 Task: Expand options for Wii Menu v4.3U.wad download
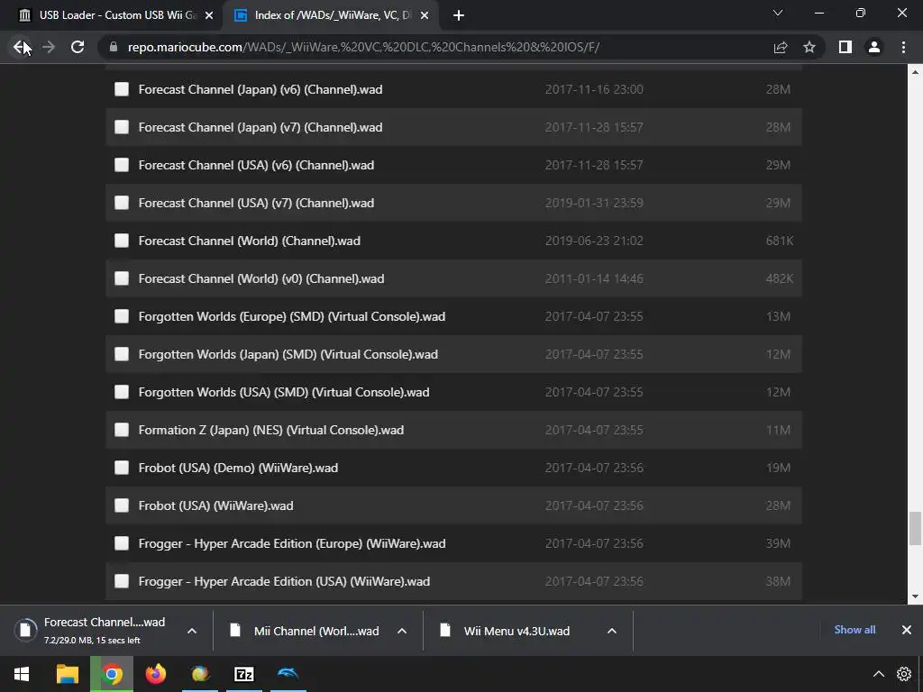[612, 631]
